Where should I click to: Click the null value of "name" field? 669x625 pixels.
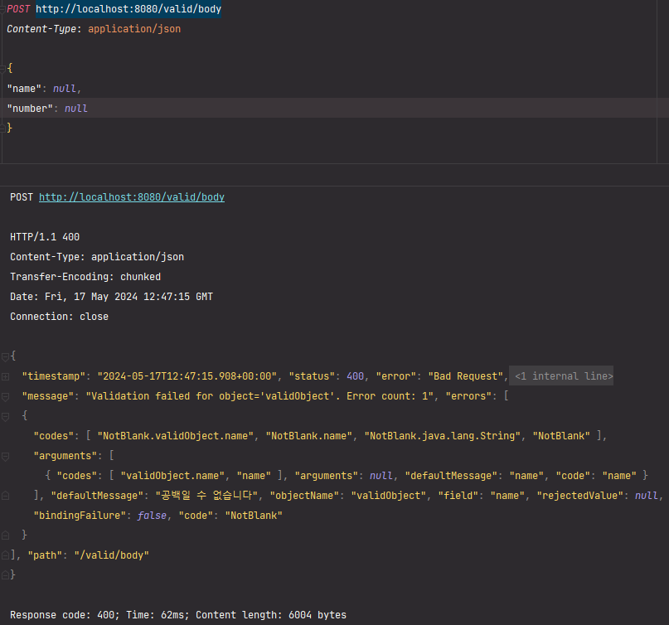tap(65, 89)
